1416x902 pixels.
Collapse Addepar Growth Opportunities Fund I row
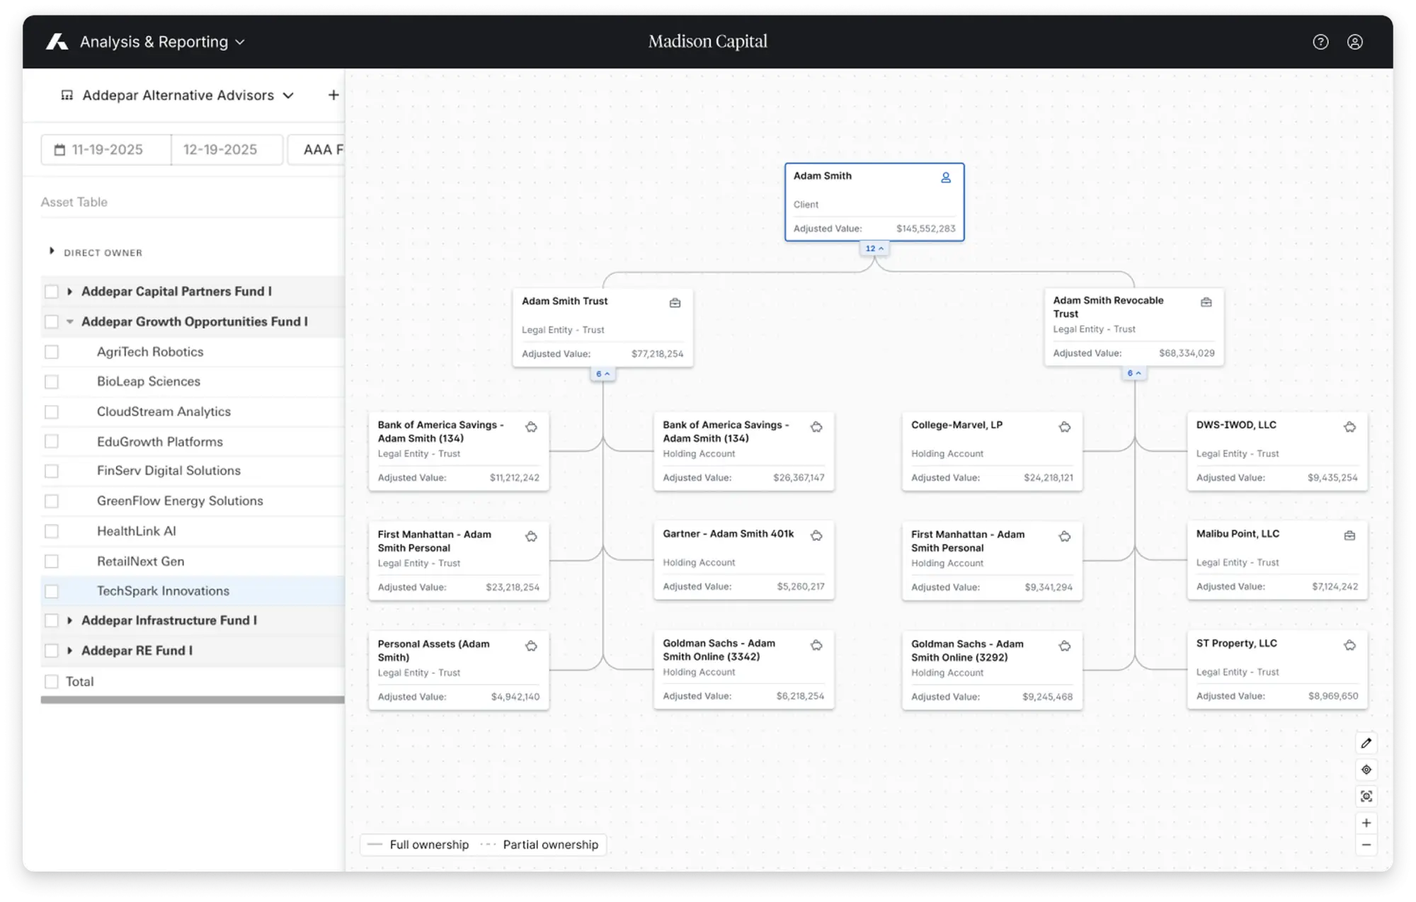point(69,321)
